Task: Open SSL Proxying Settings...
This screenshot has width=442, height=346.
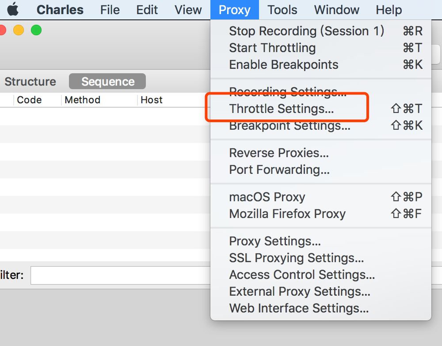Action: (x=321, y=258)
